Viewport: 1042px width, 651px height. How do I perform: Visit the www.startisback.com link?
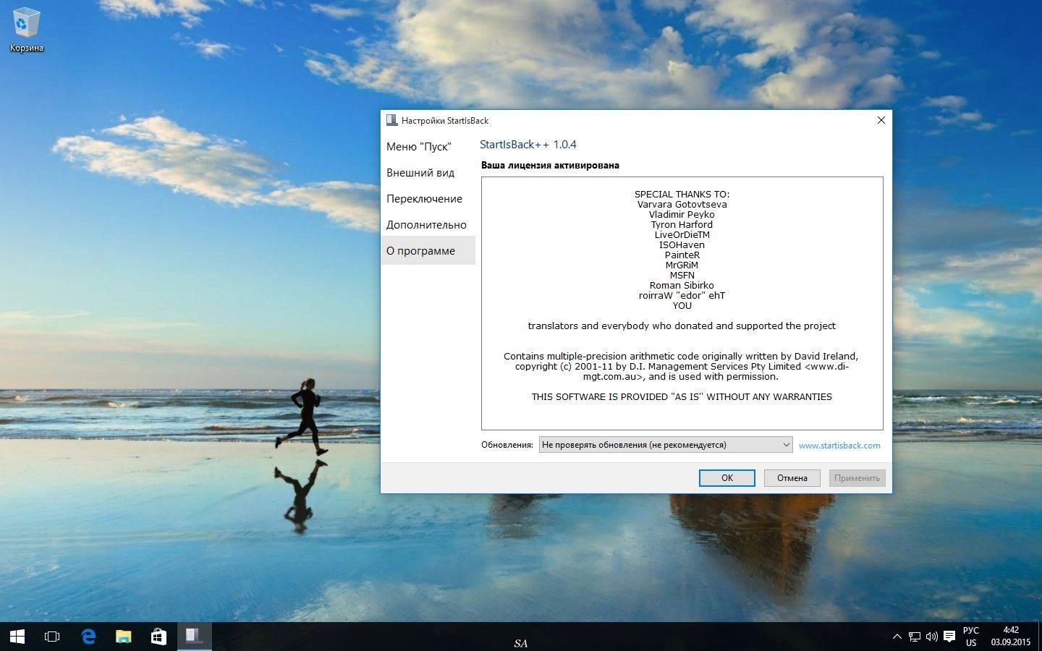click(839, 445)
